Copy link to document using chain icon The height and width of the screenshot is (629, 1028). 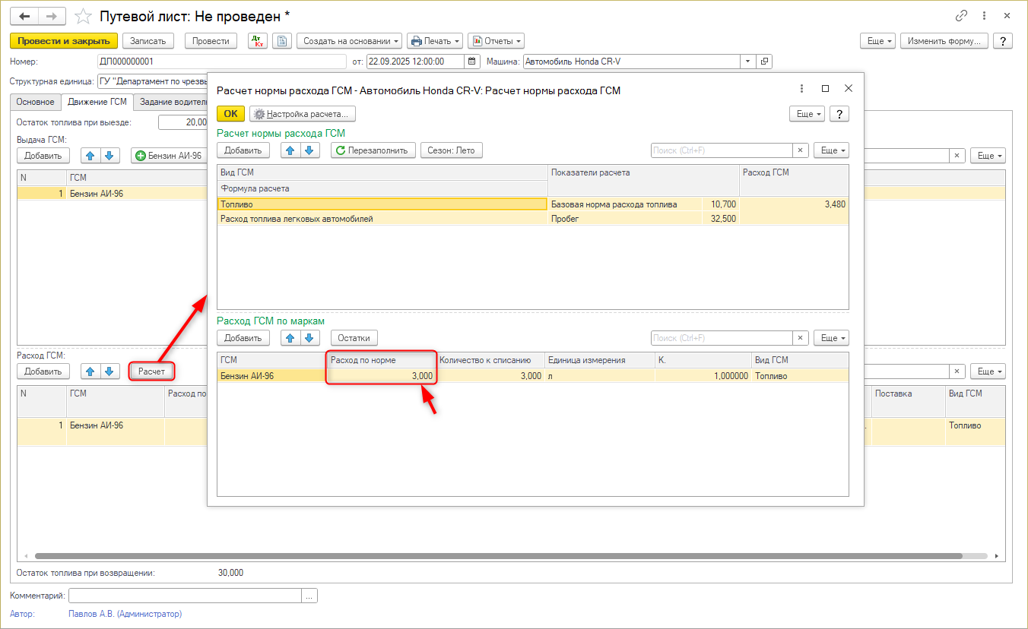click(x=961, y=16)
